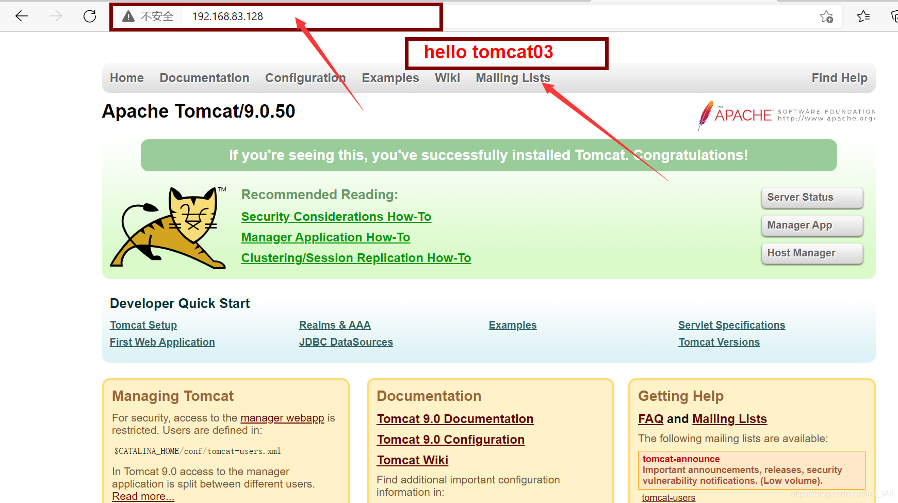Image resolution: width=898 pixels, height=503 pixels.
Task: Open the Configuration nav item
Action: [x=305, y=78]
